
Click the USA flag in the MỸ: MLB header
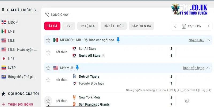tap(56, 68)
